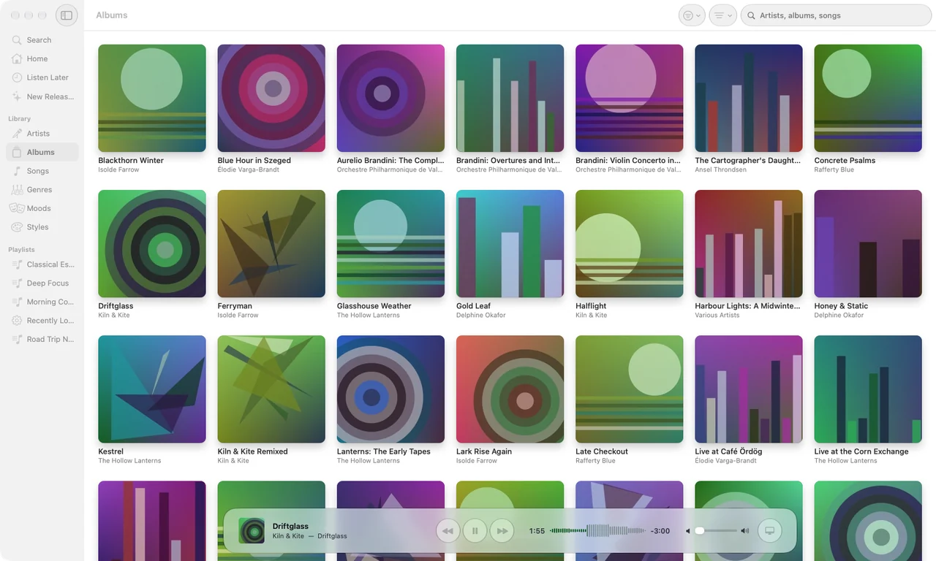
Task: Open the Ferryman album cover
Action: 271,243
